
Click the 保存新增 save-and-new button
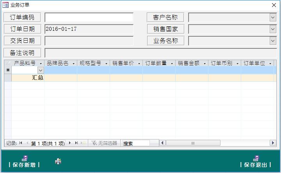24,162
